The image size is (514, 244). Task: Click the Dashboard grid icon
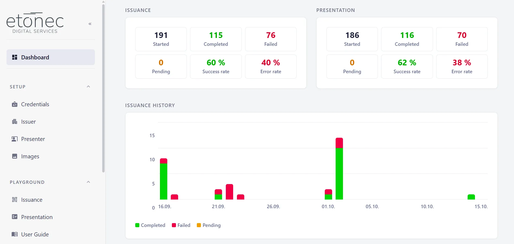click(x=15, y=57)
